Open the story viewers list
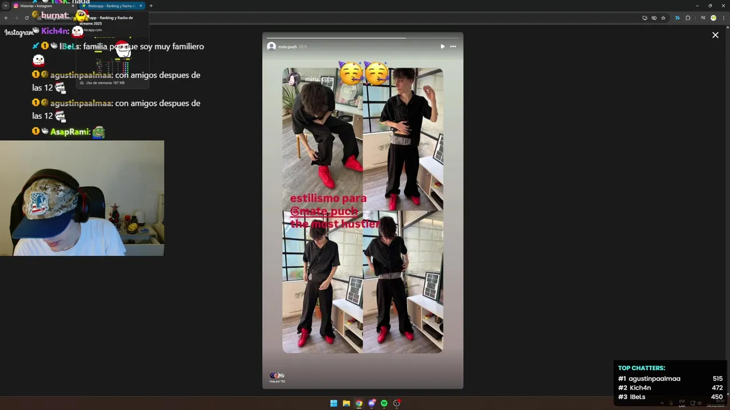 (x=277, y=377)
